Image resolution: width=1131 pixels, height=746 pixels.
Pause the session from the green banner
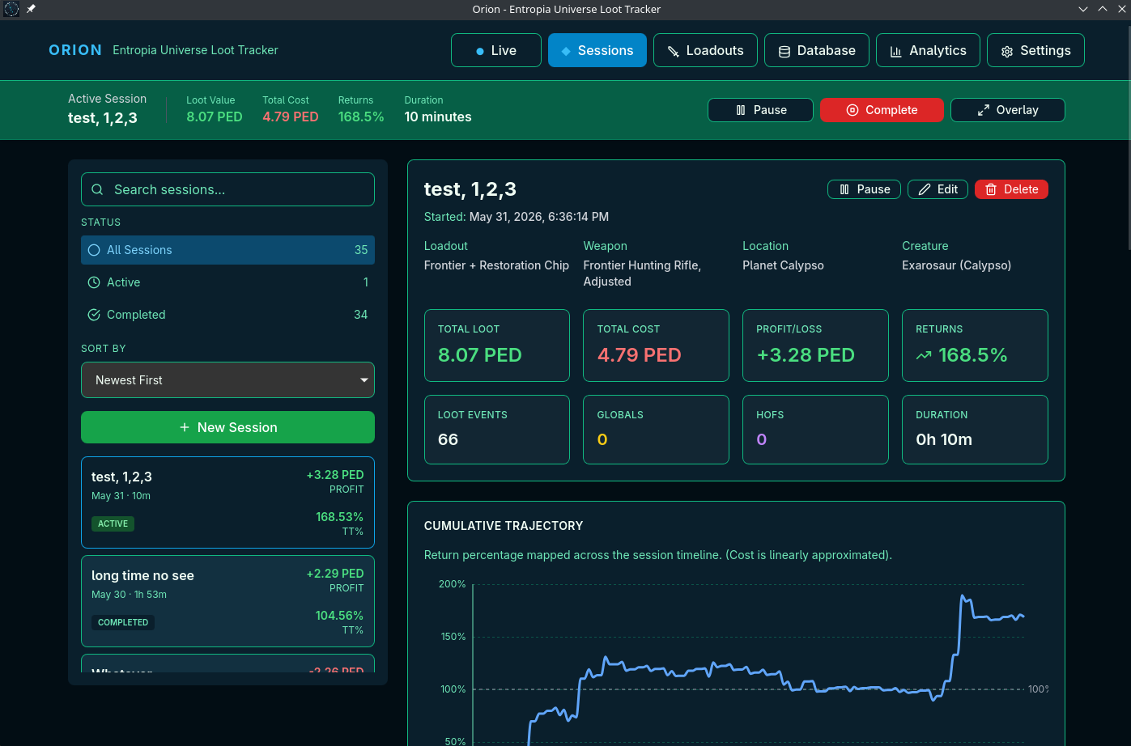(x=760, y=110)
